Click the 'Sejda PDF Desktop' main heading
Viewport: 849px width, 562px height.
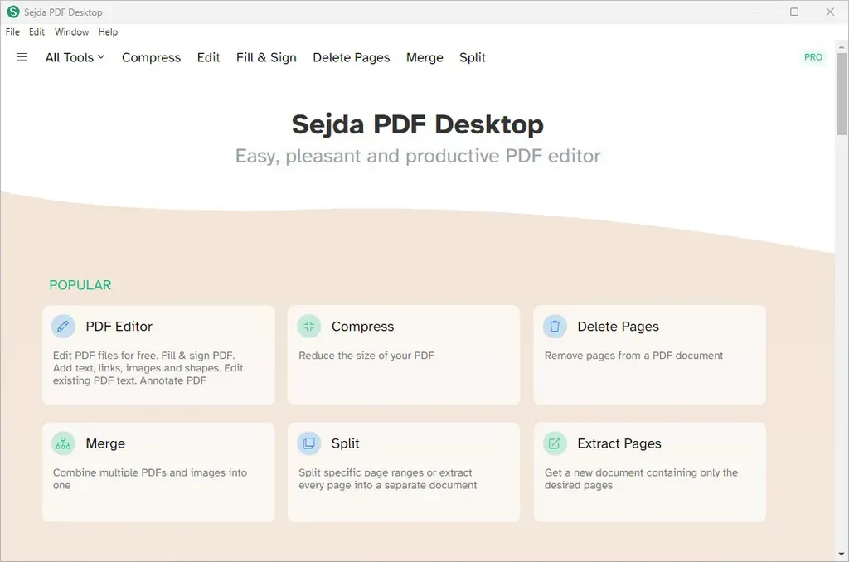(418, 124)
